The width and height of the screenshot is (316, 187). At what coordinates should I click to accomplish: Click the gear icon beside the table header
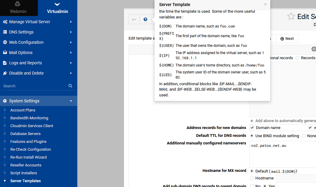click(314, 49)
